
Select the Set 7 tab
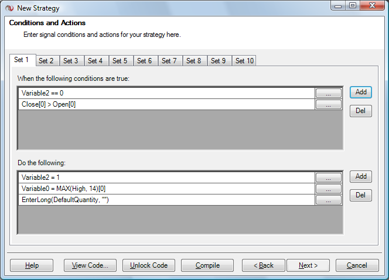coord(169,61)
